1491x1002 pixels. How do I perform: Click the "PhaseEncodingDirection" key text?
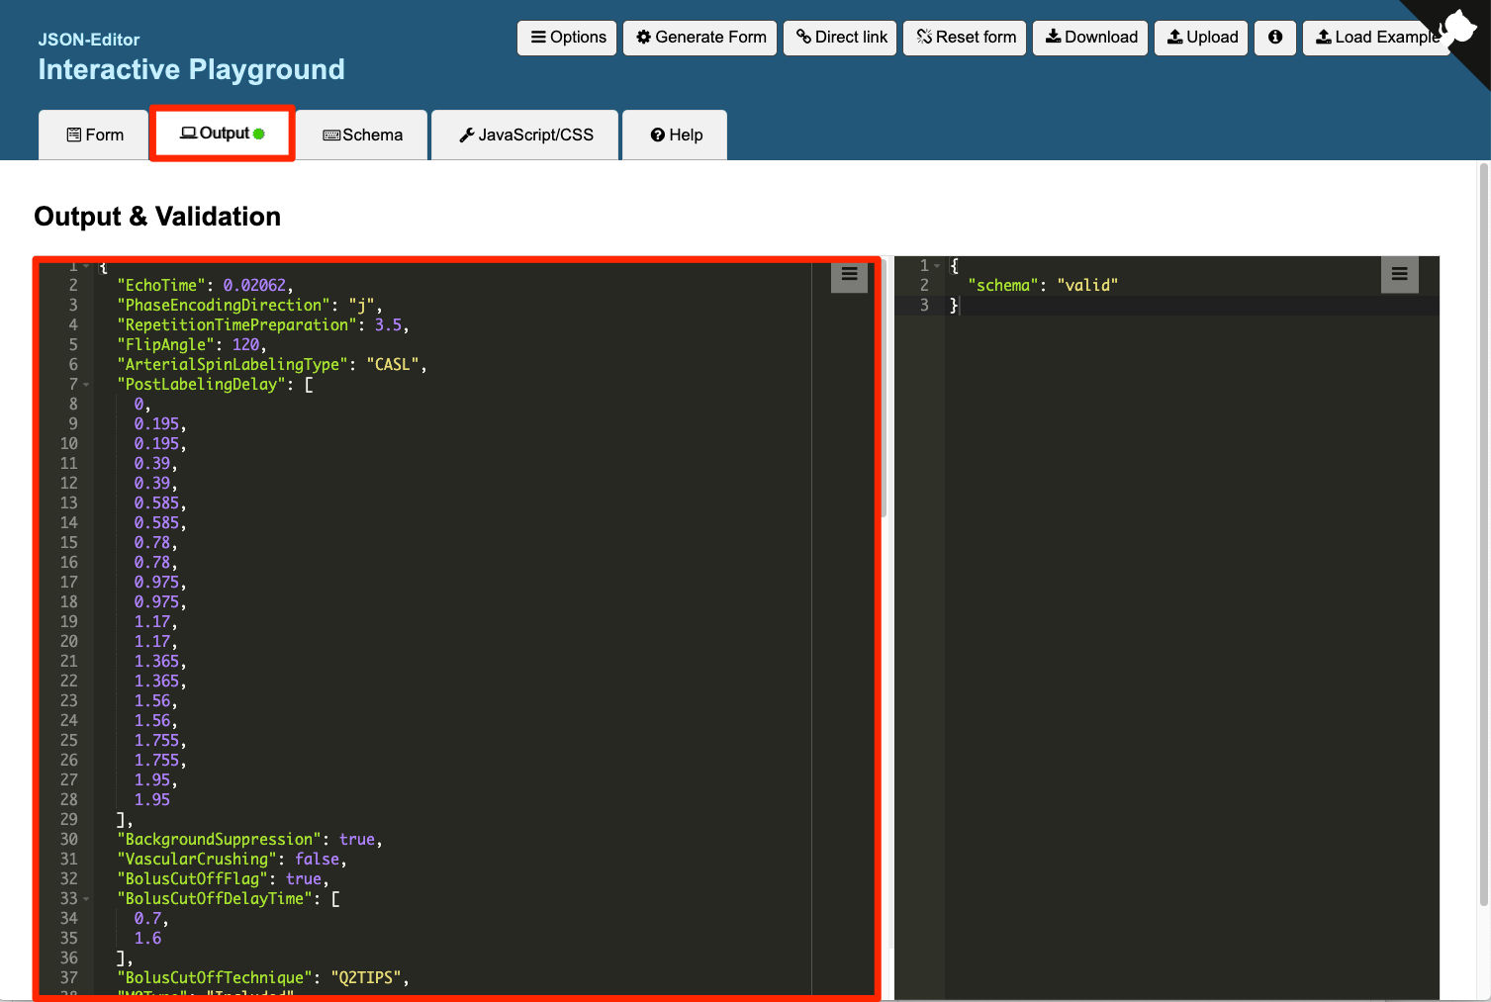(224, 305)
